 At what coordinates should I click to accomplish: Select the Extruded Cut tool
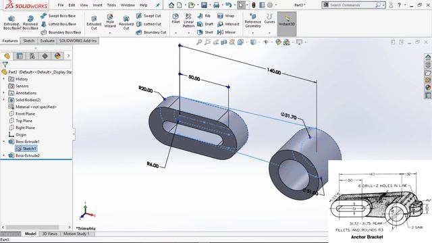pos(94,22)
